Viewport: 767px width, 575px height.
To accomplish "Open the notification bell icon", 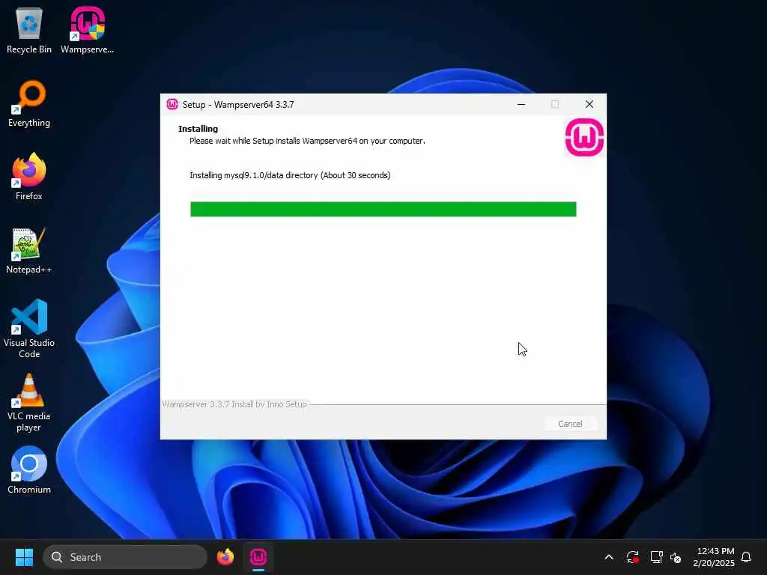I will [x=746, y=557].
